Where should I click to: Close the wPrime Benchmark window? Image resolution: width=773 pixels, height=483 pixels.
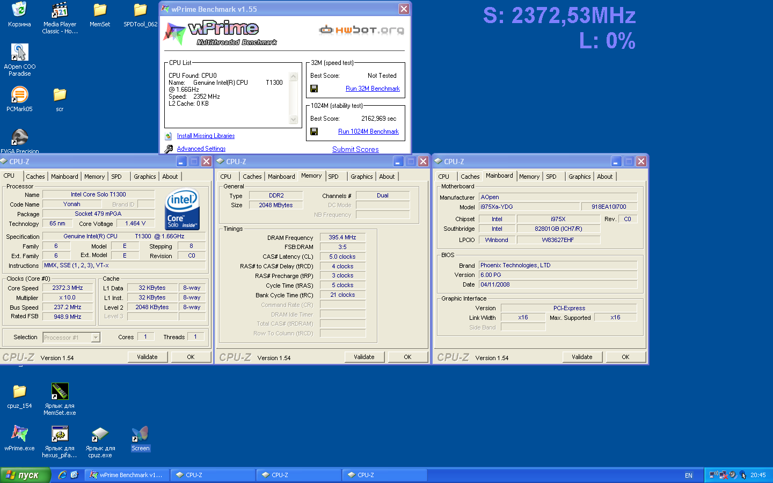[x=404, y=9]
